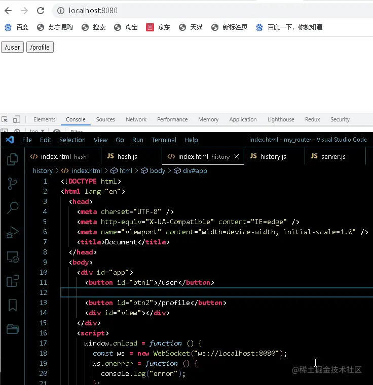This screenshot has width=373, height=385.
Task: Open the Selection menu in VS Code
Action: pos(72,140)
